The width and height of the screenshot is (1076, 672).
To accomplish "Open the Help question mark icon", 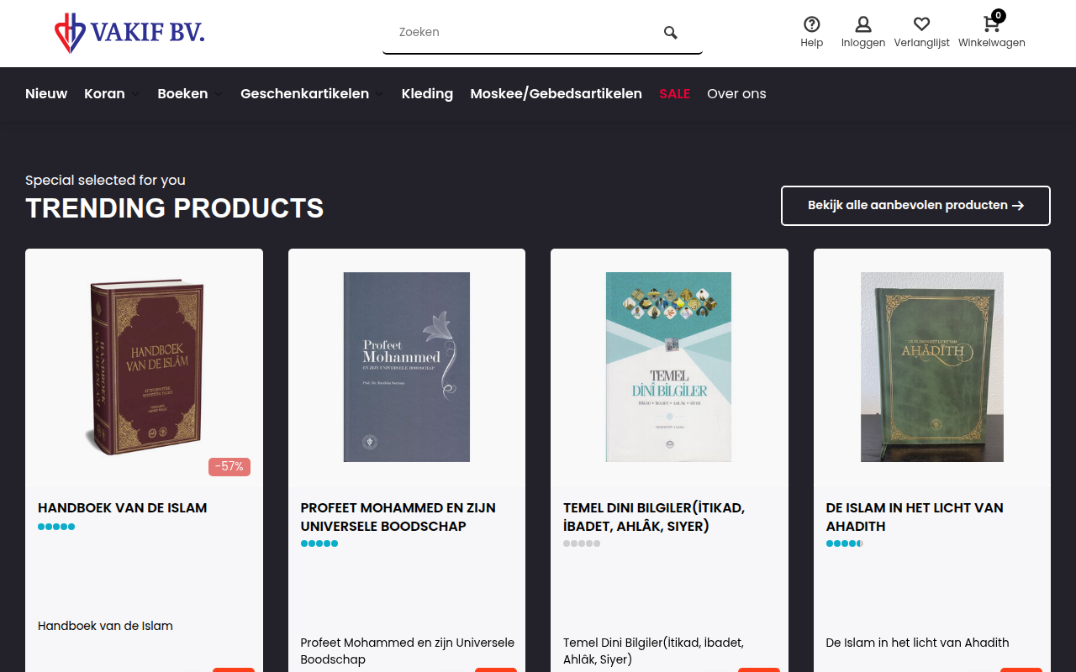I will [811, 24].
